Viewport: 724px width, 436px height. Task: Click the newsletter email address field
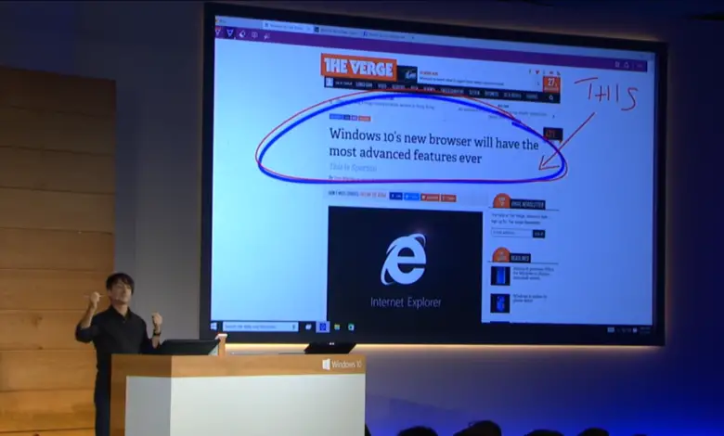coord(511,233)
